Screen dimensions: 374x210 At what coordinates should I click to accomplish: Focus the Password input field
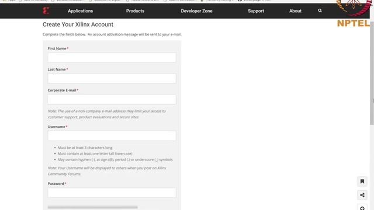[x=112, y=193]
